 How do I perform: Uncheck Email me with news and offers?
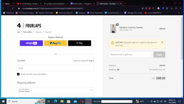(x=18, y=74)
